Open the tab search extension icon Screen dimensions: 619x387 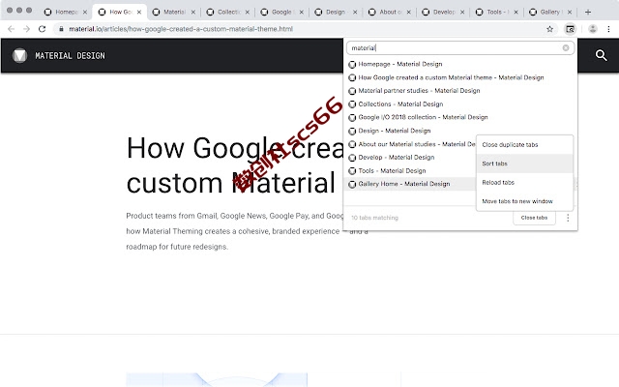click(570, 29)
